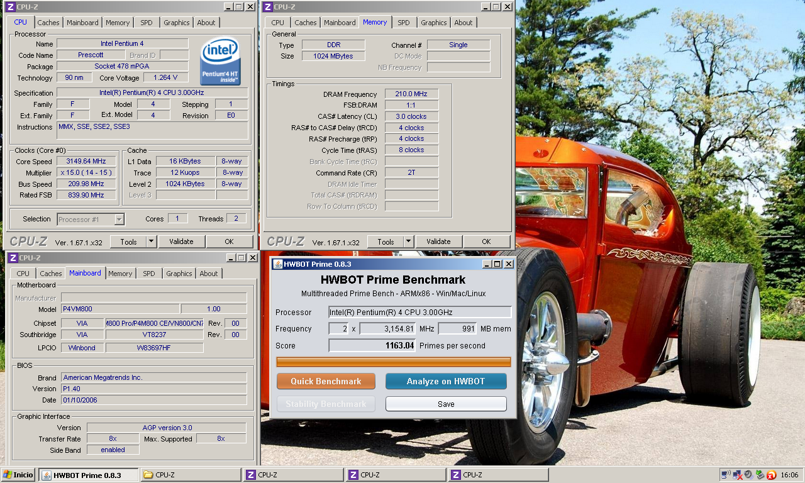Viewport: 805px width, 483px height.
Task: Click the Processor field in HWBOT Prime
Action: pyautogui.click(x=420, y=312)
